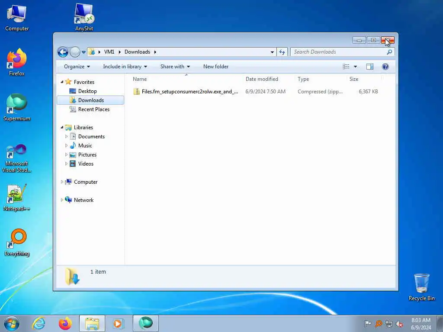Screen dimensions: 443x332
Task: Open the Organize menu
Action: click(x=77, y=67)
